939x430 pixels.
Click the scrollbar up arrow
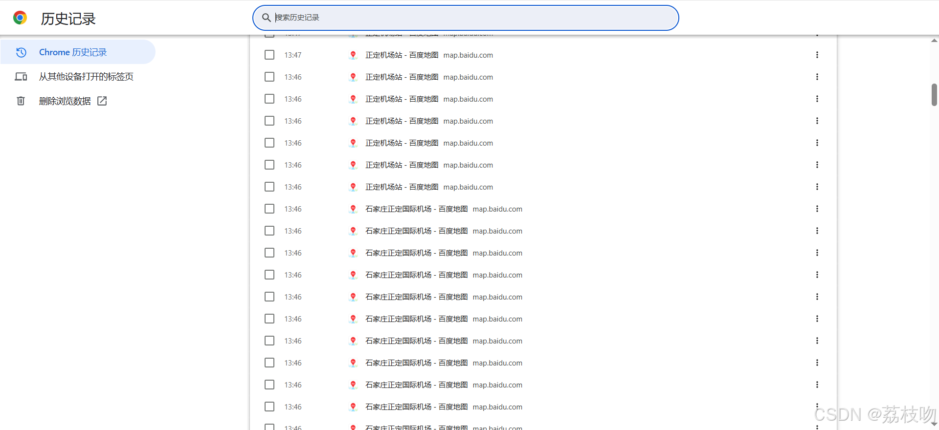click(x=934, y=41)
